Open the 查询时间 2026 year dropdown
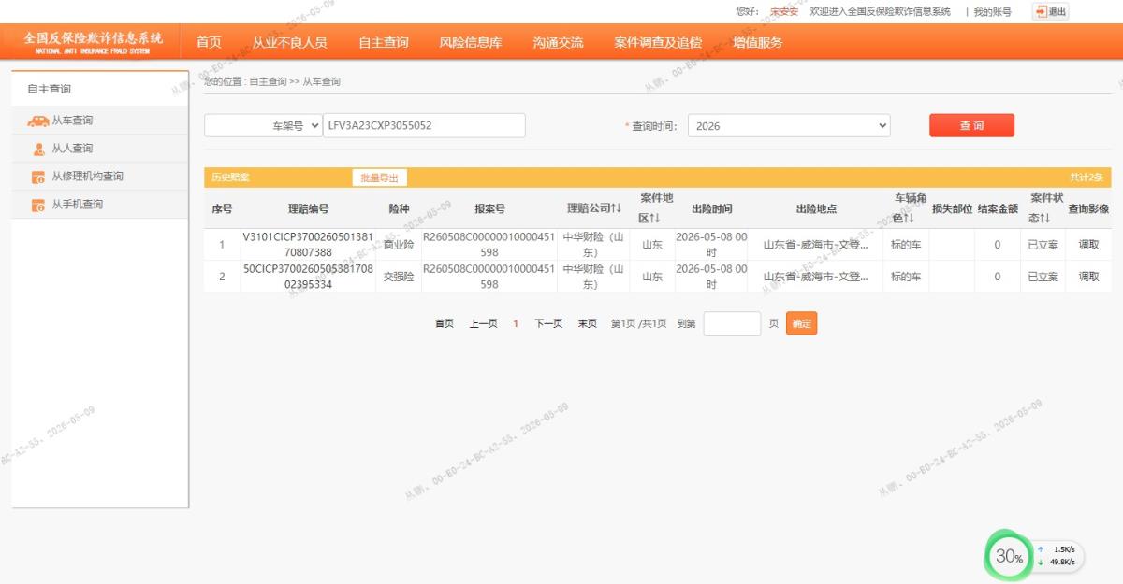 (789, 125)
